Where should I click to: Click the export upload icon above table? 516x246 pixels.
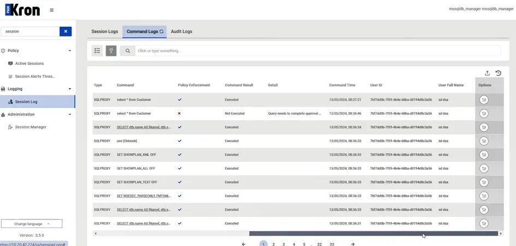[488, 73]
